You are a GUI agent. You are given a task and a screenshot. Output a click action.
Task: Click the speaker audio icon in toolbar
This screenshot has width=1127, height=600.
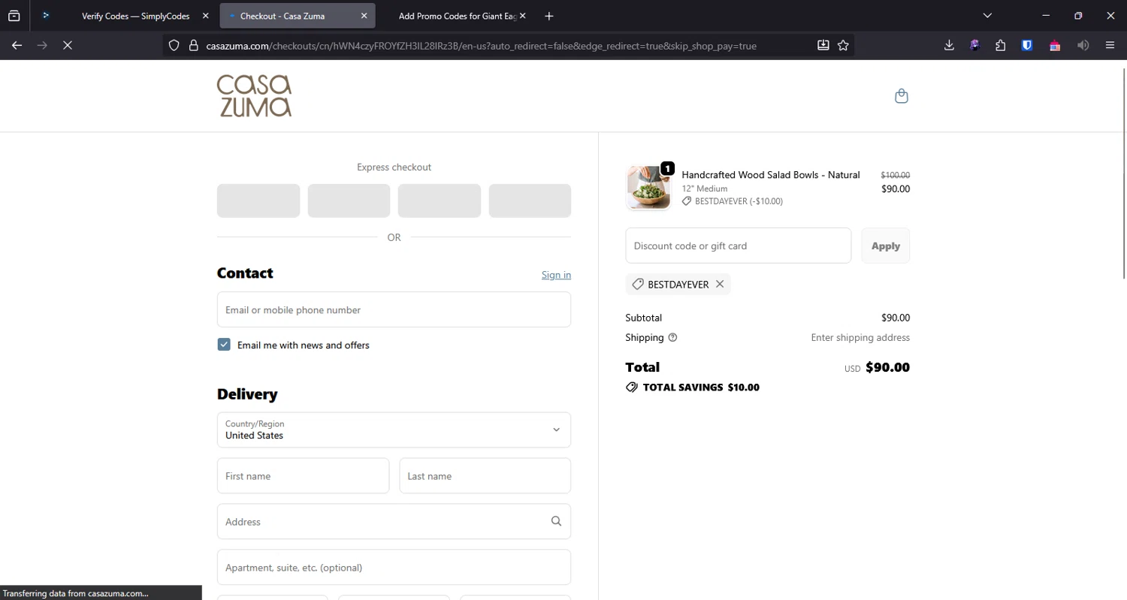[1083, 46]
